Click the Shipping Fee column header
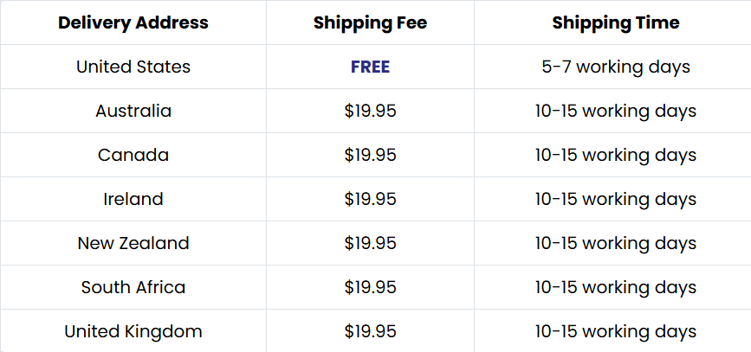 (x=370, y=22)
